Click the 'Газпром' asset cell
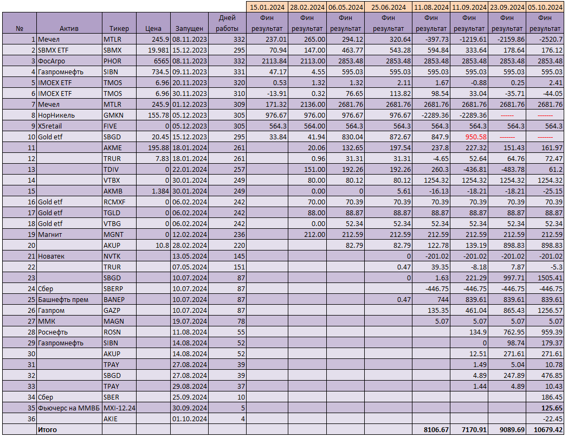This screenshot has width=568, height=437. click(69, 311)
